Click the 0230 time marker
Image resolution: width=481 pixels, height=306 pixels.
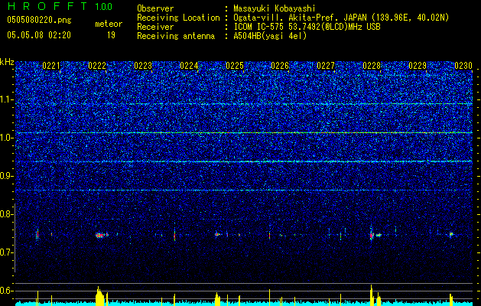click(x=463, y=66)
